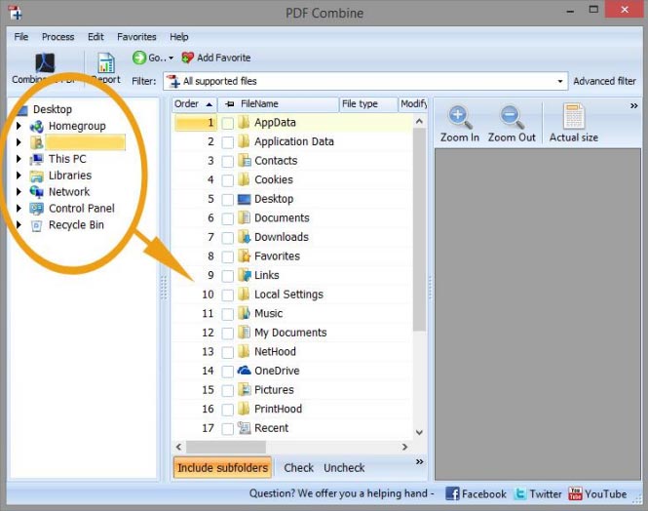
Task: Click the Combine to PDF icon
Action: 45,62
